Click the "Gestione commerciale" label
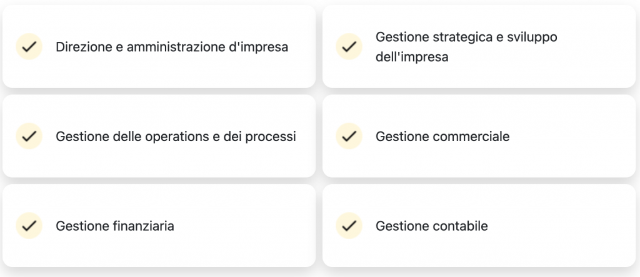 442,136
